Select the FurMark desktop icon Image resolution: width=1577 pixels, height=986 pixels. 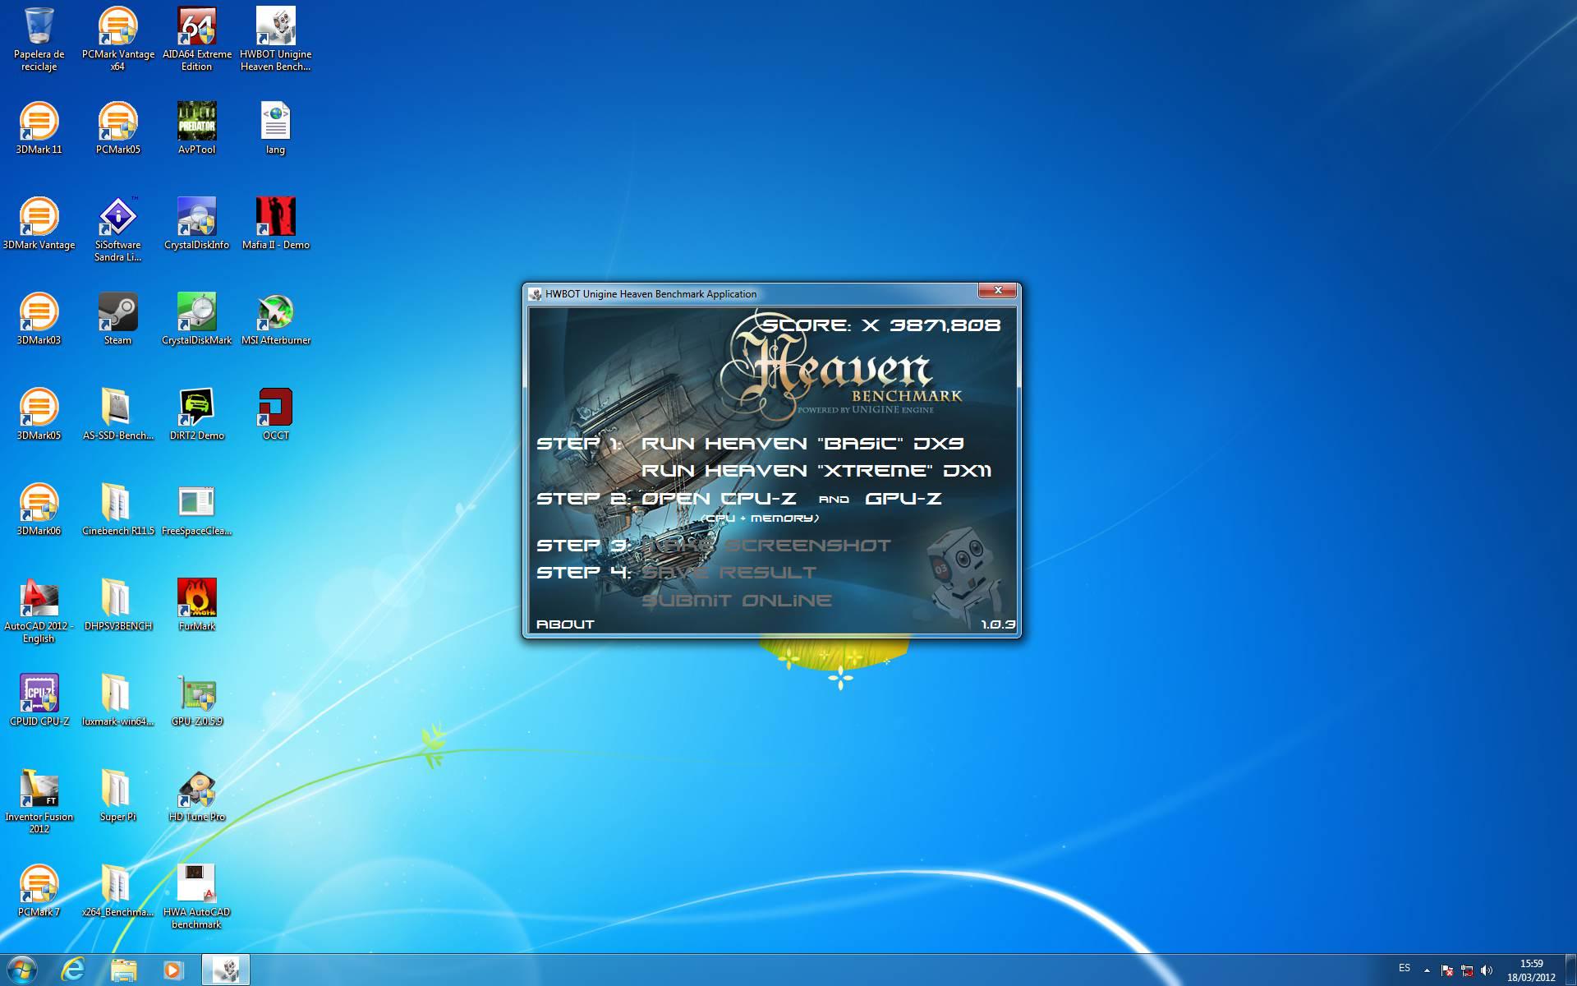pos(197,605)
